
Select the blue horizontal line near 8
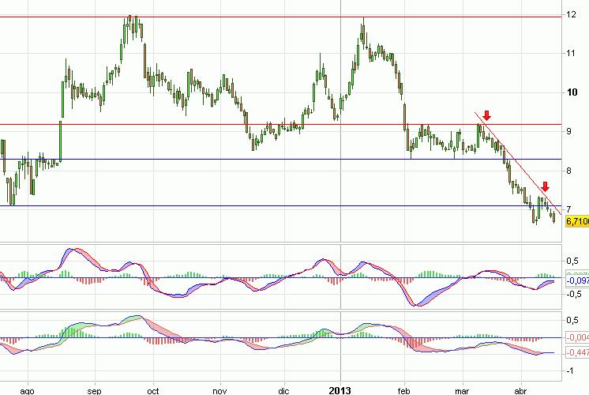click(237, 159)
